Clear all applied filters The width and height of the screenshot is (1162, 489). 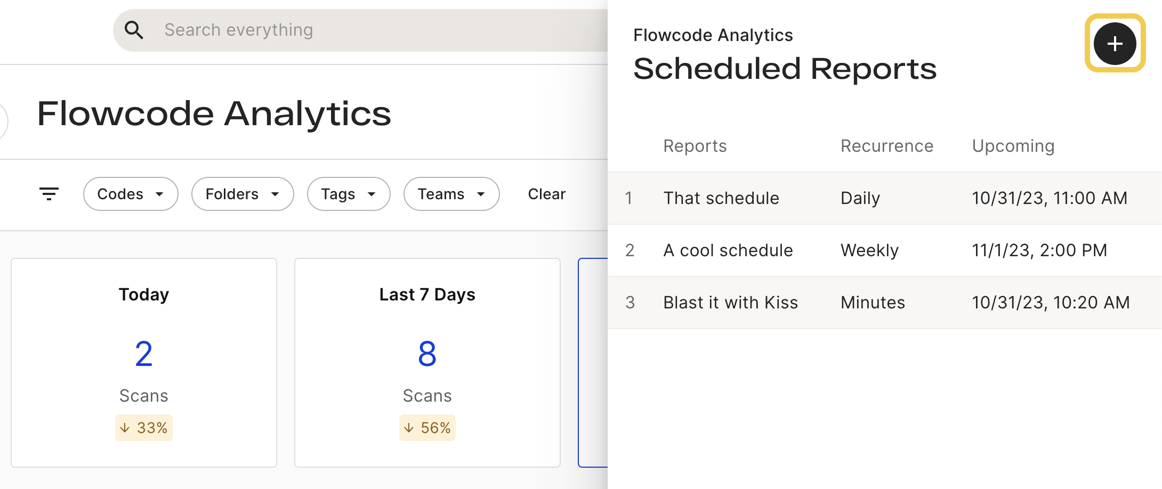tap(546, 194)
